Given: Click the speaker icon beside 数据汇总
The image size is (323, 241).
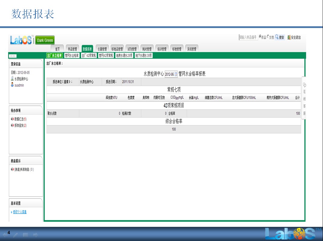Looking at the screenshot, I should click(x=12, y=119).
